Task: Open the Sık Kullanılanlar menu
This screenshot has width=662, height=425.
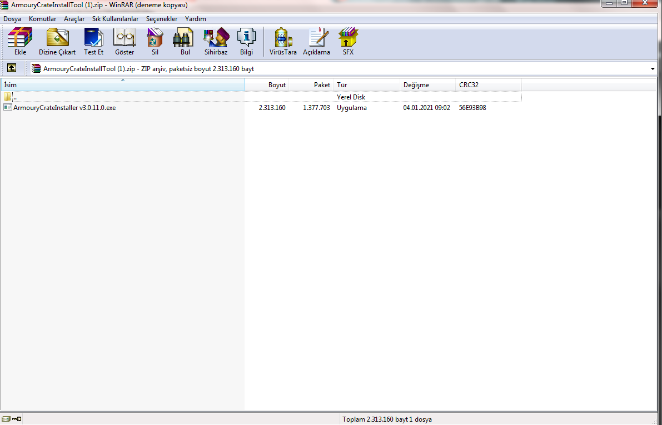Action: [115, 19]
